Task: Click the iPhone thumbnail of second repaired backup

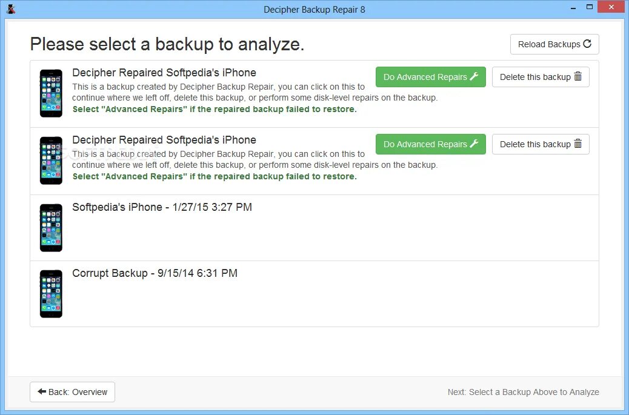Action: pyautogui.click(x=51, y=161)
